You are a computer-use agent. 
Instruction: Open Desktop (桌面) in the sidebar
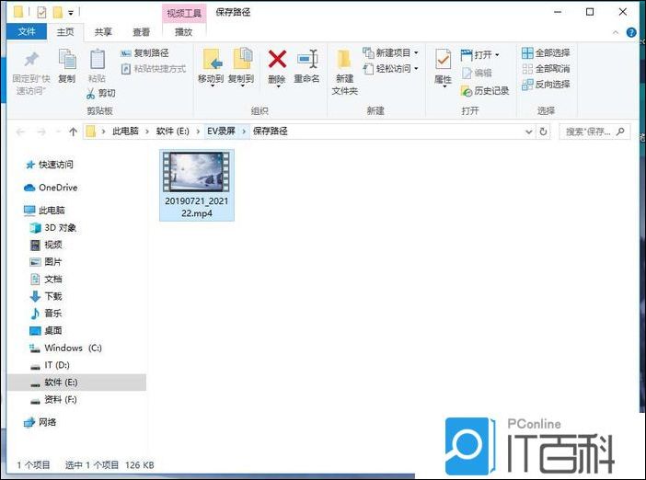46,330
